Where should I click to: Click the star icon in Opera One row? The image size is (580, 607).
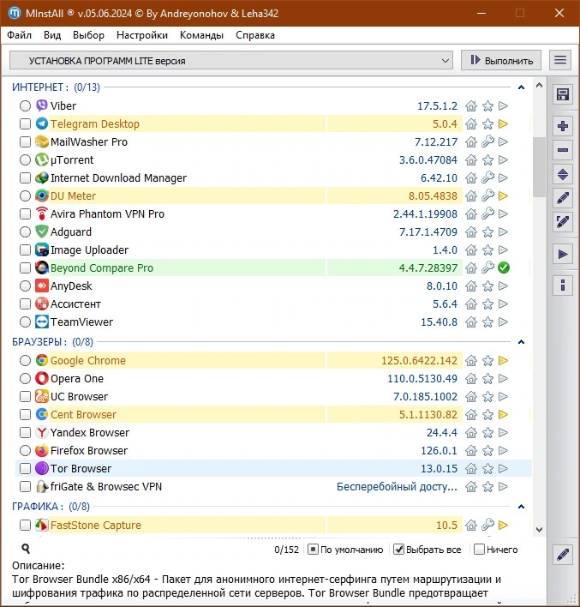487,379
